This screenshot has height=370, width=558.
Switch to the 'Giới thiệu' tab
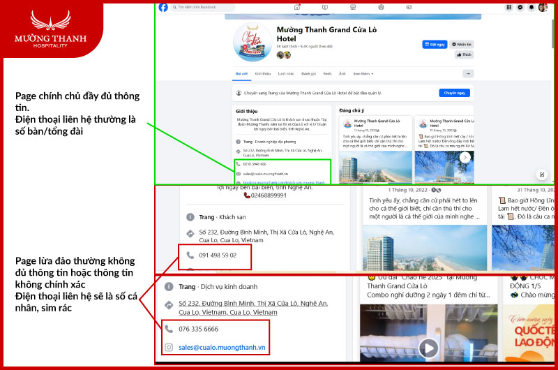click(263, 74)
